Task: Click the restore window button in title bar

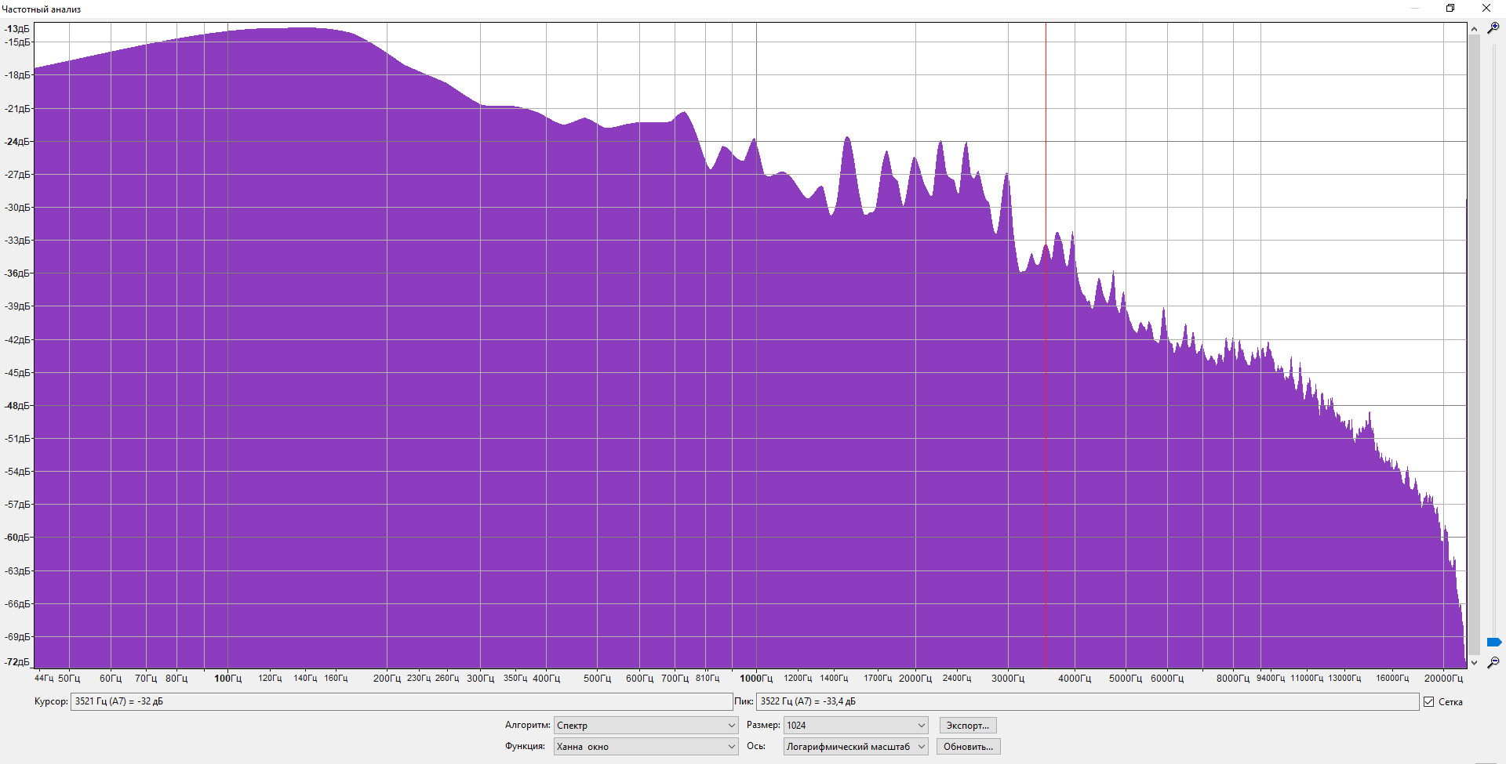Action: tap(1450, 9)
